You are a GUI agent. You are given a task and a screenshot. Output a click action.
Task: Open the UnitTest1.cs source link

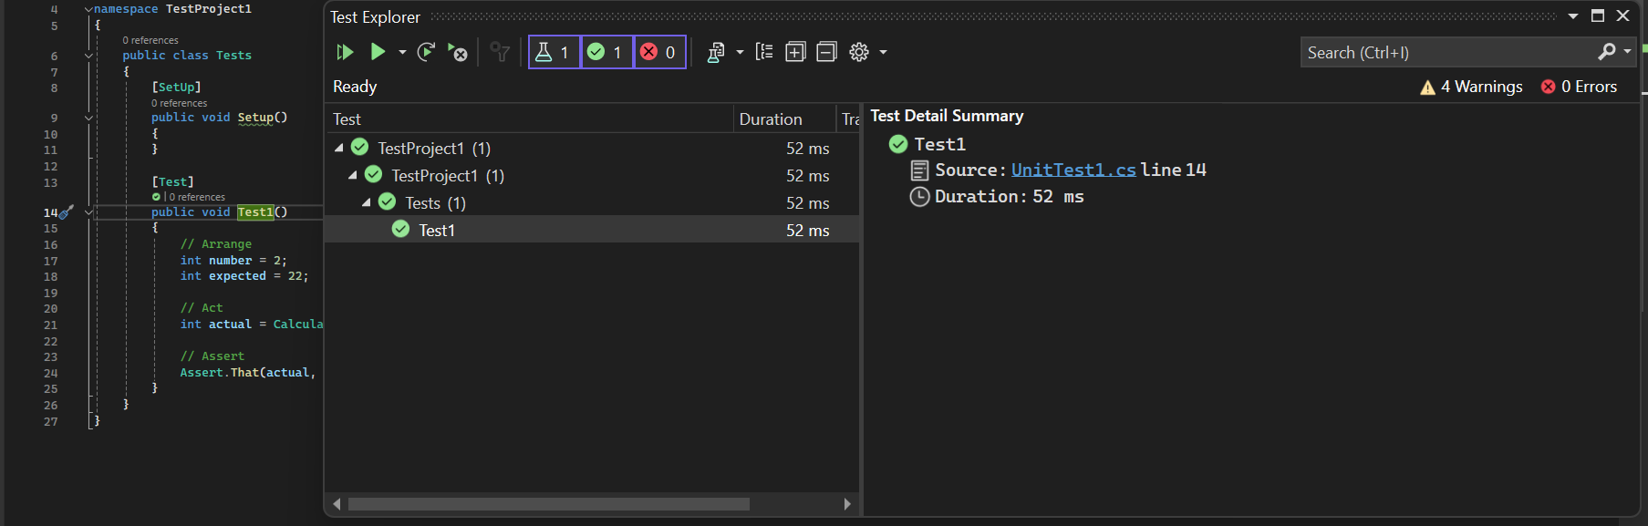coord(1073,170)
